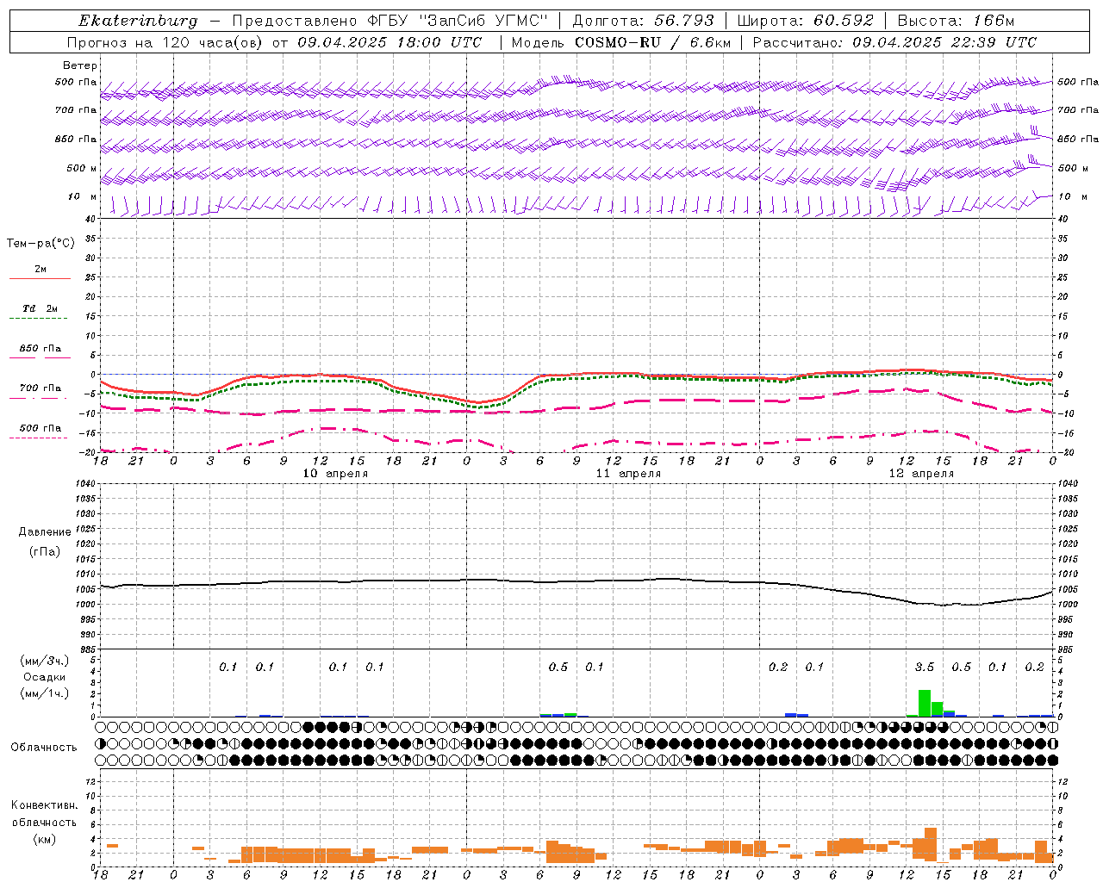This screenshot has height=882, width=1103.
Task: Click '1040' on the left pressure axis
Action: tap(84, 483)
